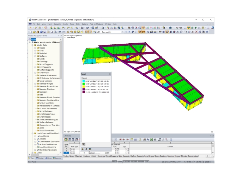
Task: Click yellow swatch for RF-LAMINATE 3
Action: (x=84, y=87)
